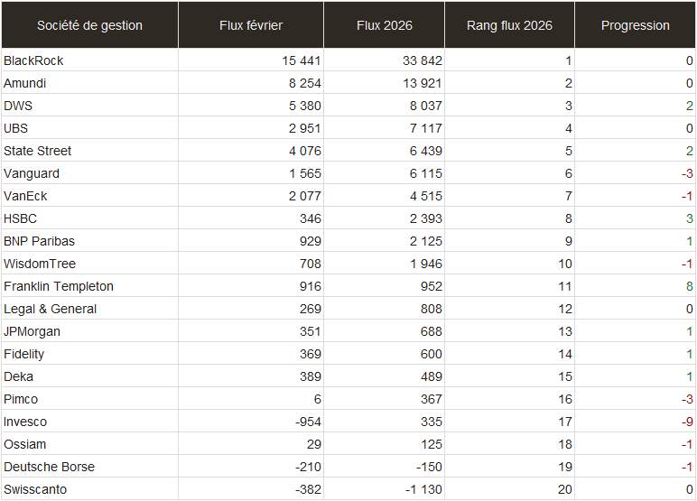Click the Société de gestion column header
The width and height of the screenshot is (697, 501).
tap(89, 25)
